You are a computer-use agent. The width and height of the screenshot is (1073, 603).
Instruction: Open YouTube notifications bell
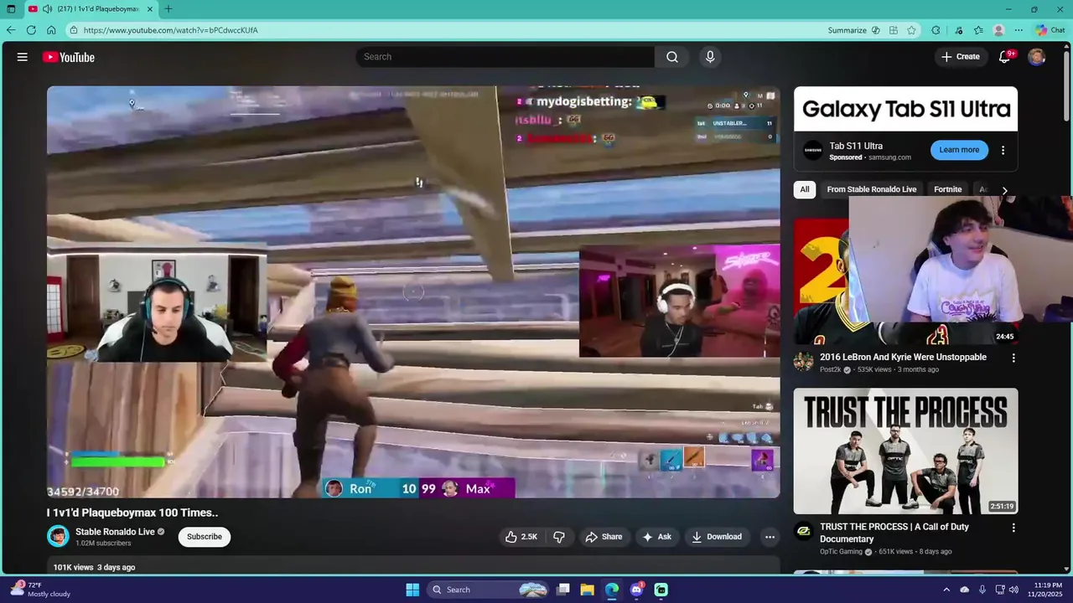pyautogui.click(x=1005, y=57)
